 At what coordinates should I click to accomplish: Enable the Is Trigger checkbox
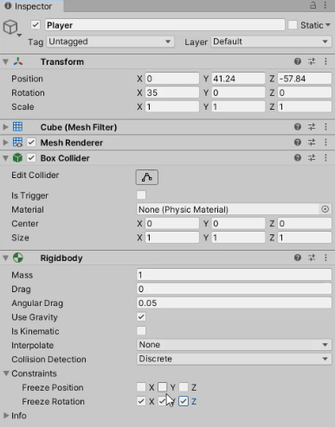coord(141,195)
